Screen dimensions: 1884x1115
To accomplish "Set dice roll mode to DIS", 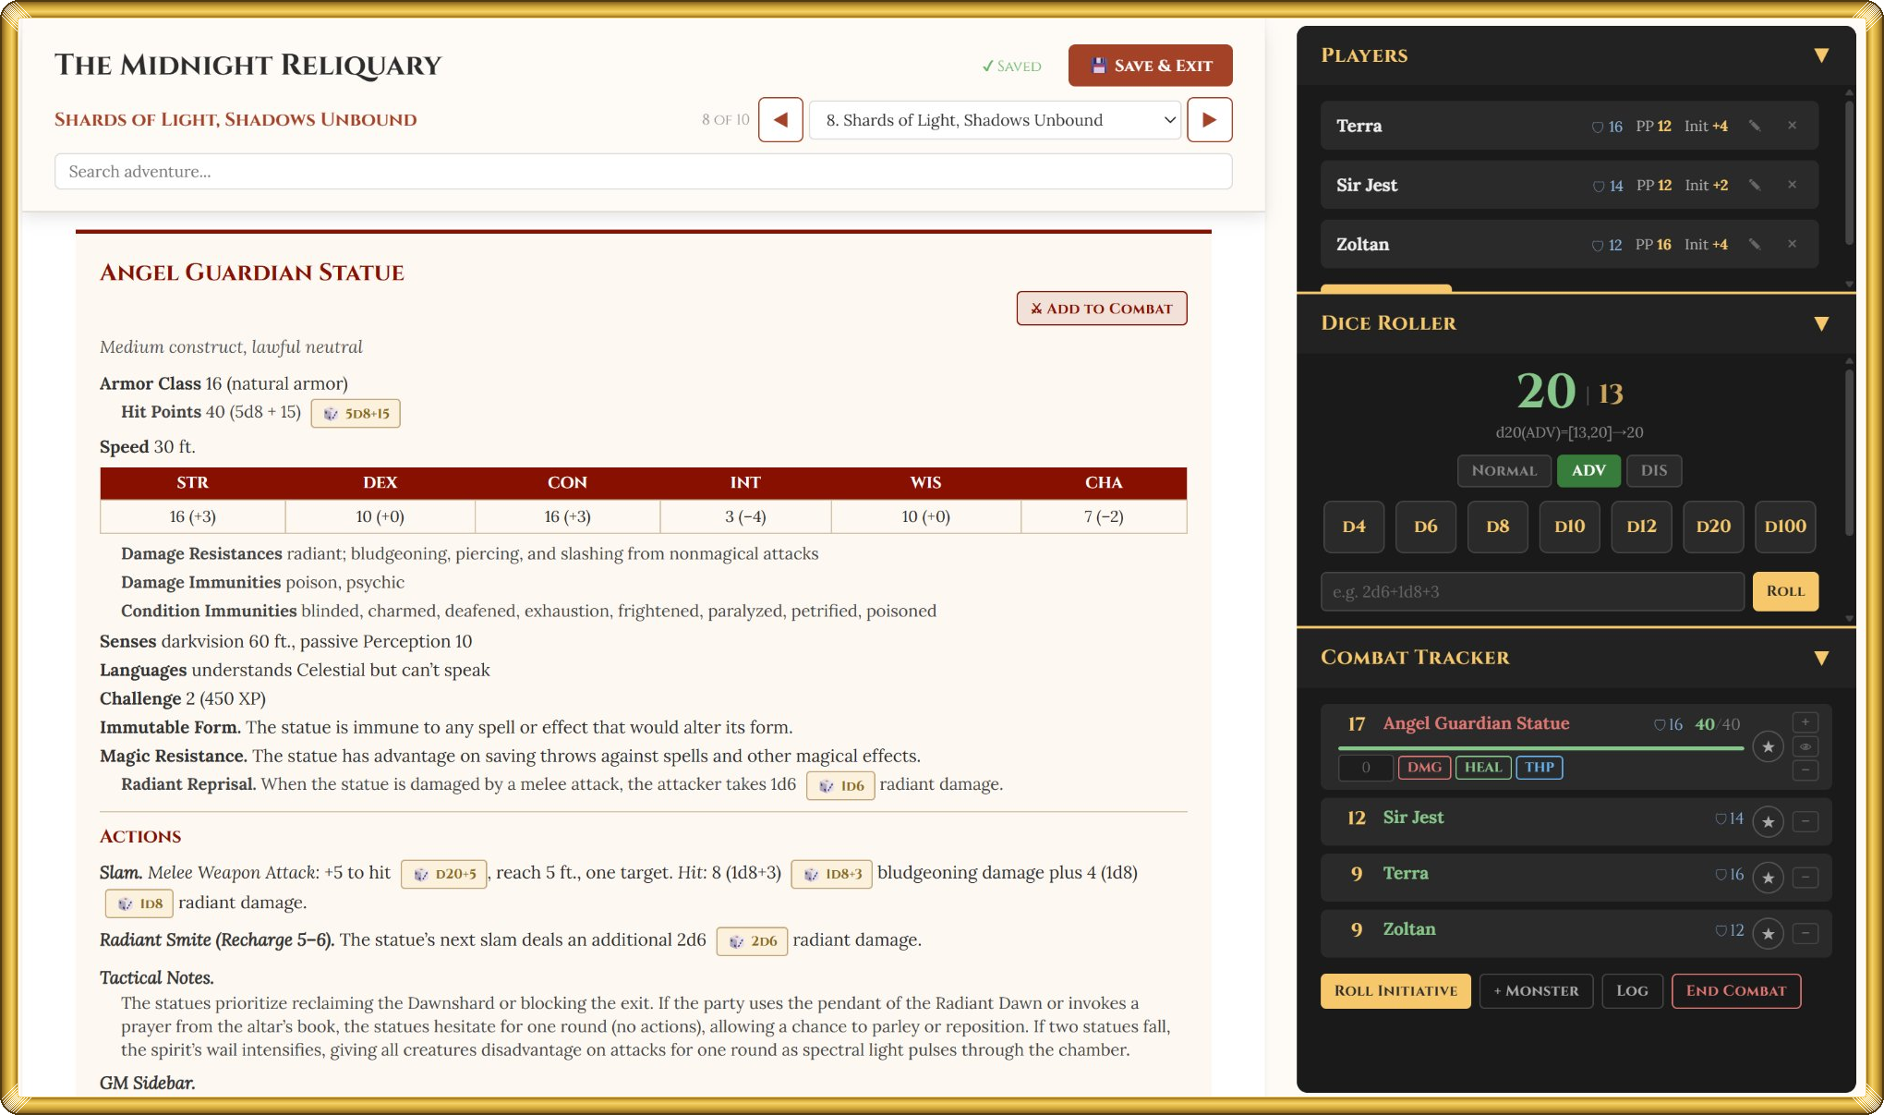I will pyautogui.click(x=1653, y=470).
